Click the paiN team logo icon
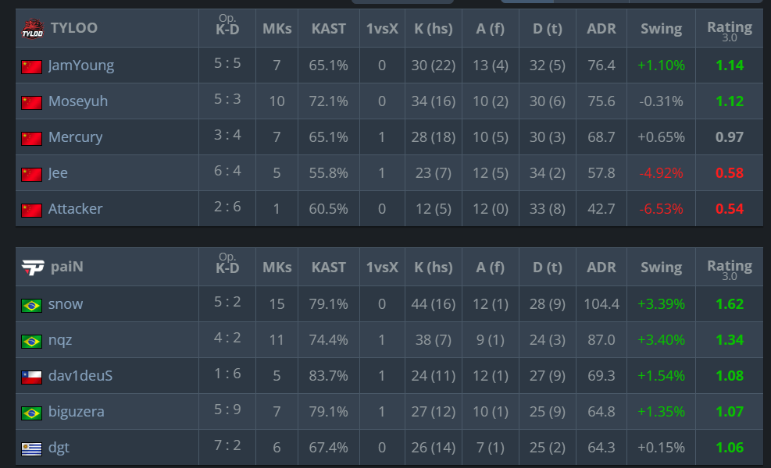 click(33, 267)
